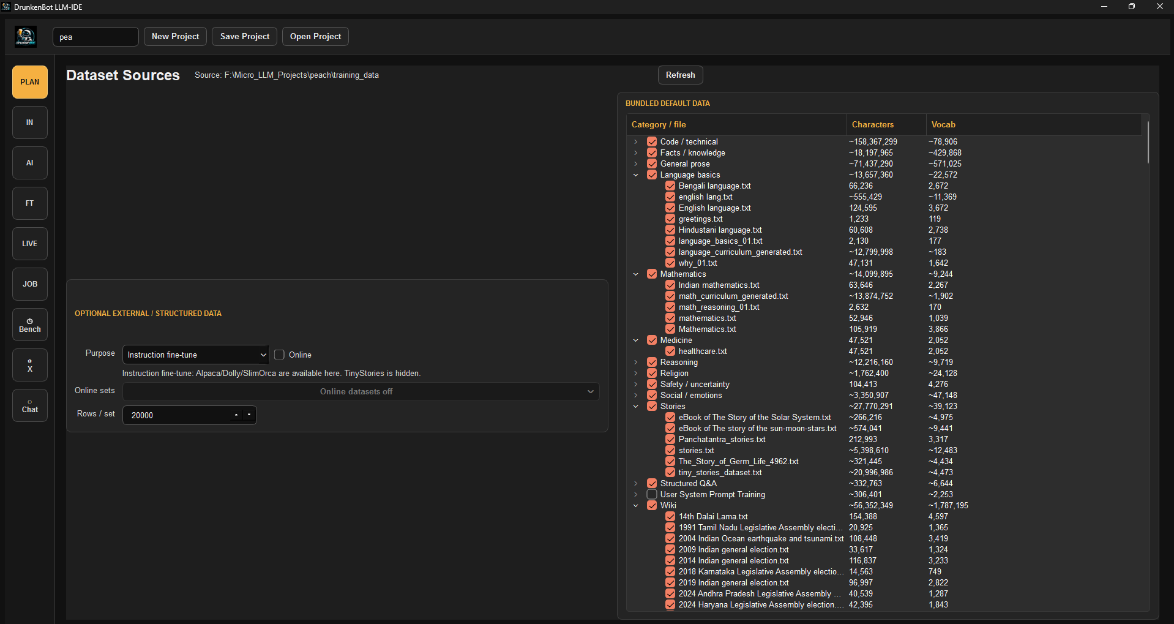The height and width of the screenshot is (624, 1174).
Task: Click the Characters column header
Action: point(886,124)
